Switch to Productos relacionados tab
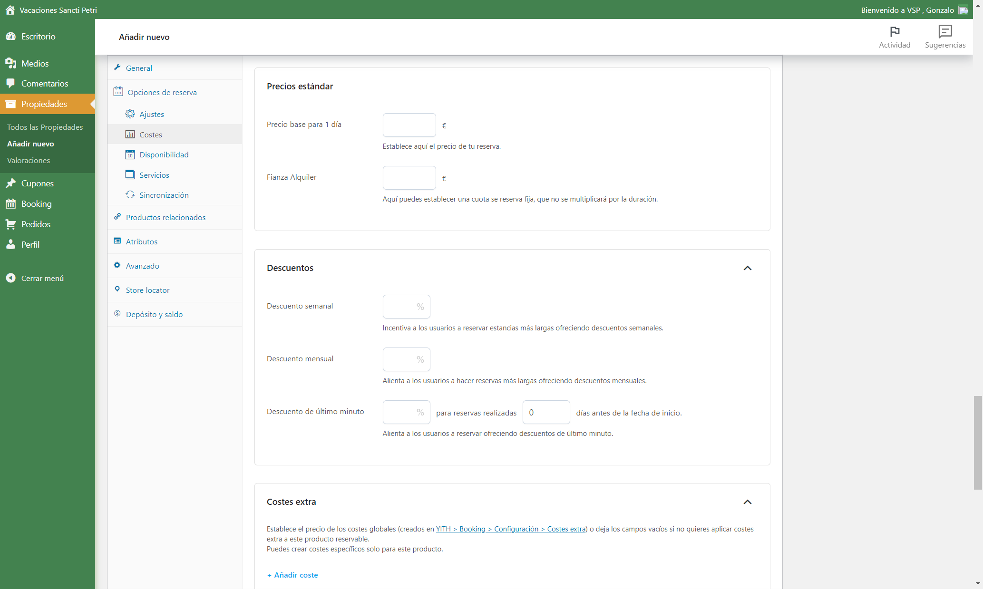Image resolution: width=983 pixels, height=589 pixels. coord(175,217)
